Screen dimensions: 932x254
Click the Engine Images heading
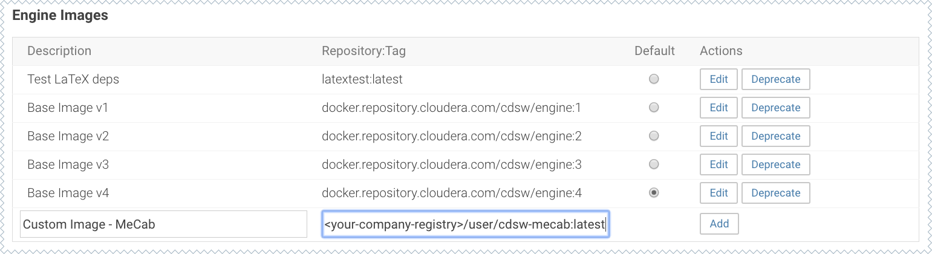pos(60,16)
